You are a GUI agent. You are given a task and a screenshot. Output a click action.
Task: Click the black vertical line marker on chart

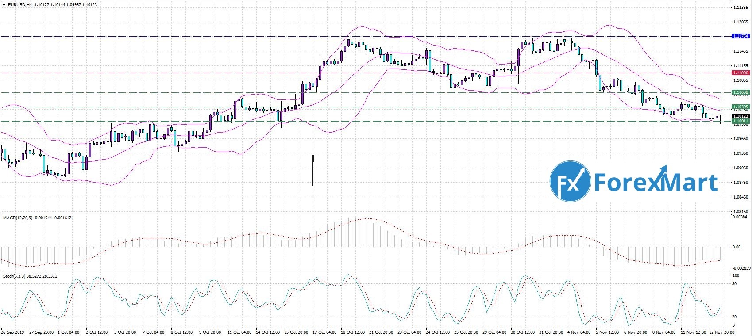pyautogui.click(x=313, y=170)
